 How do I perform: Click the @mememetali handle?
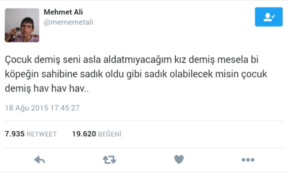(68, 22)
